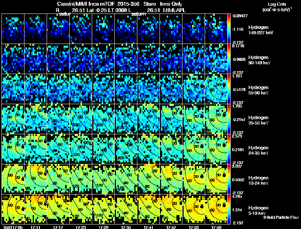Click the 0.2157 color scale value
The width and height of the screenshot is (301, 229).
point(239,120)
